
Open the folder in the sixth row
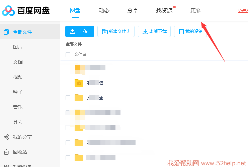(x=79, y=143)
